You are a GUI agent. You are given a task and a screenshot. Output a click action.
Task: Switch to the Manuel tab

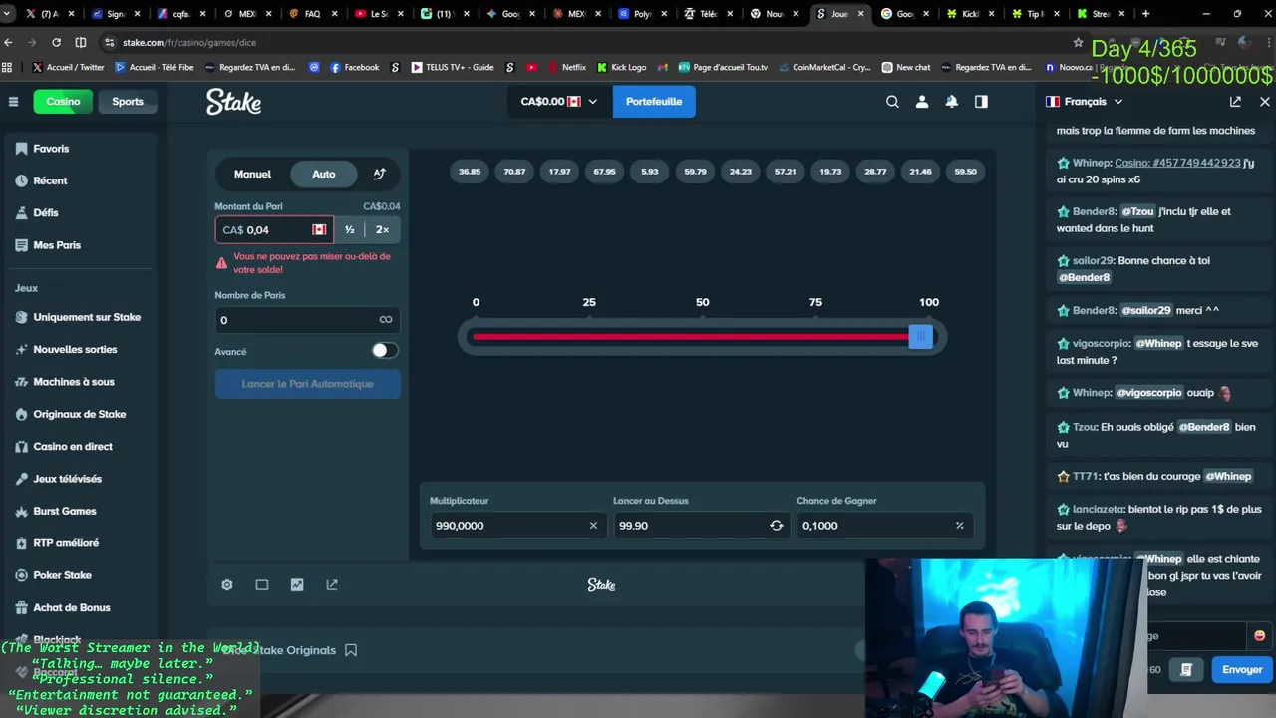click(252, 174)
